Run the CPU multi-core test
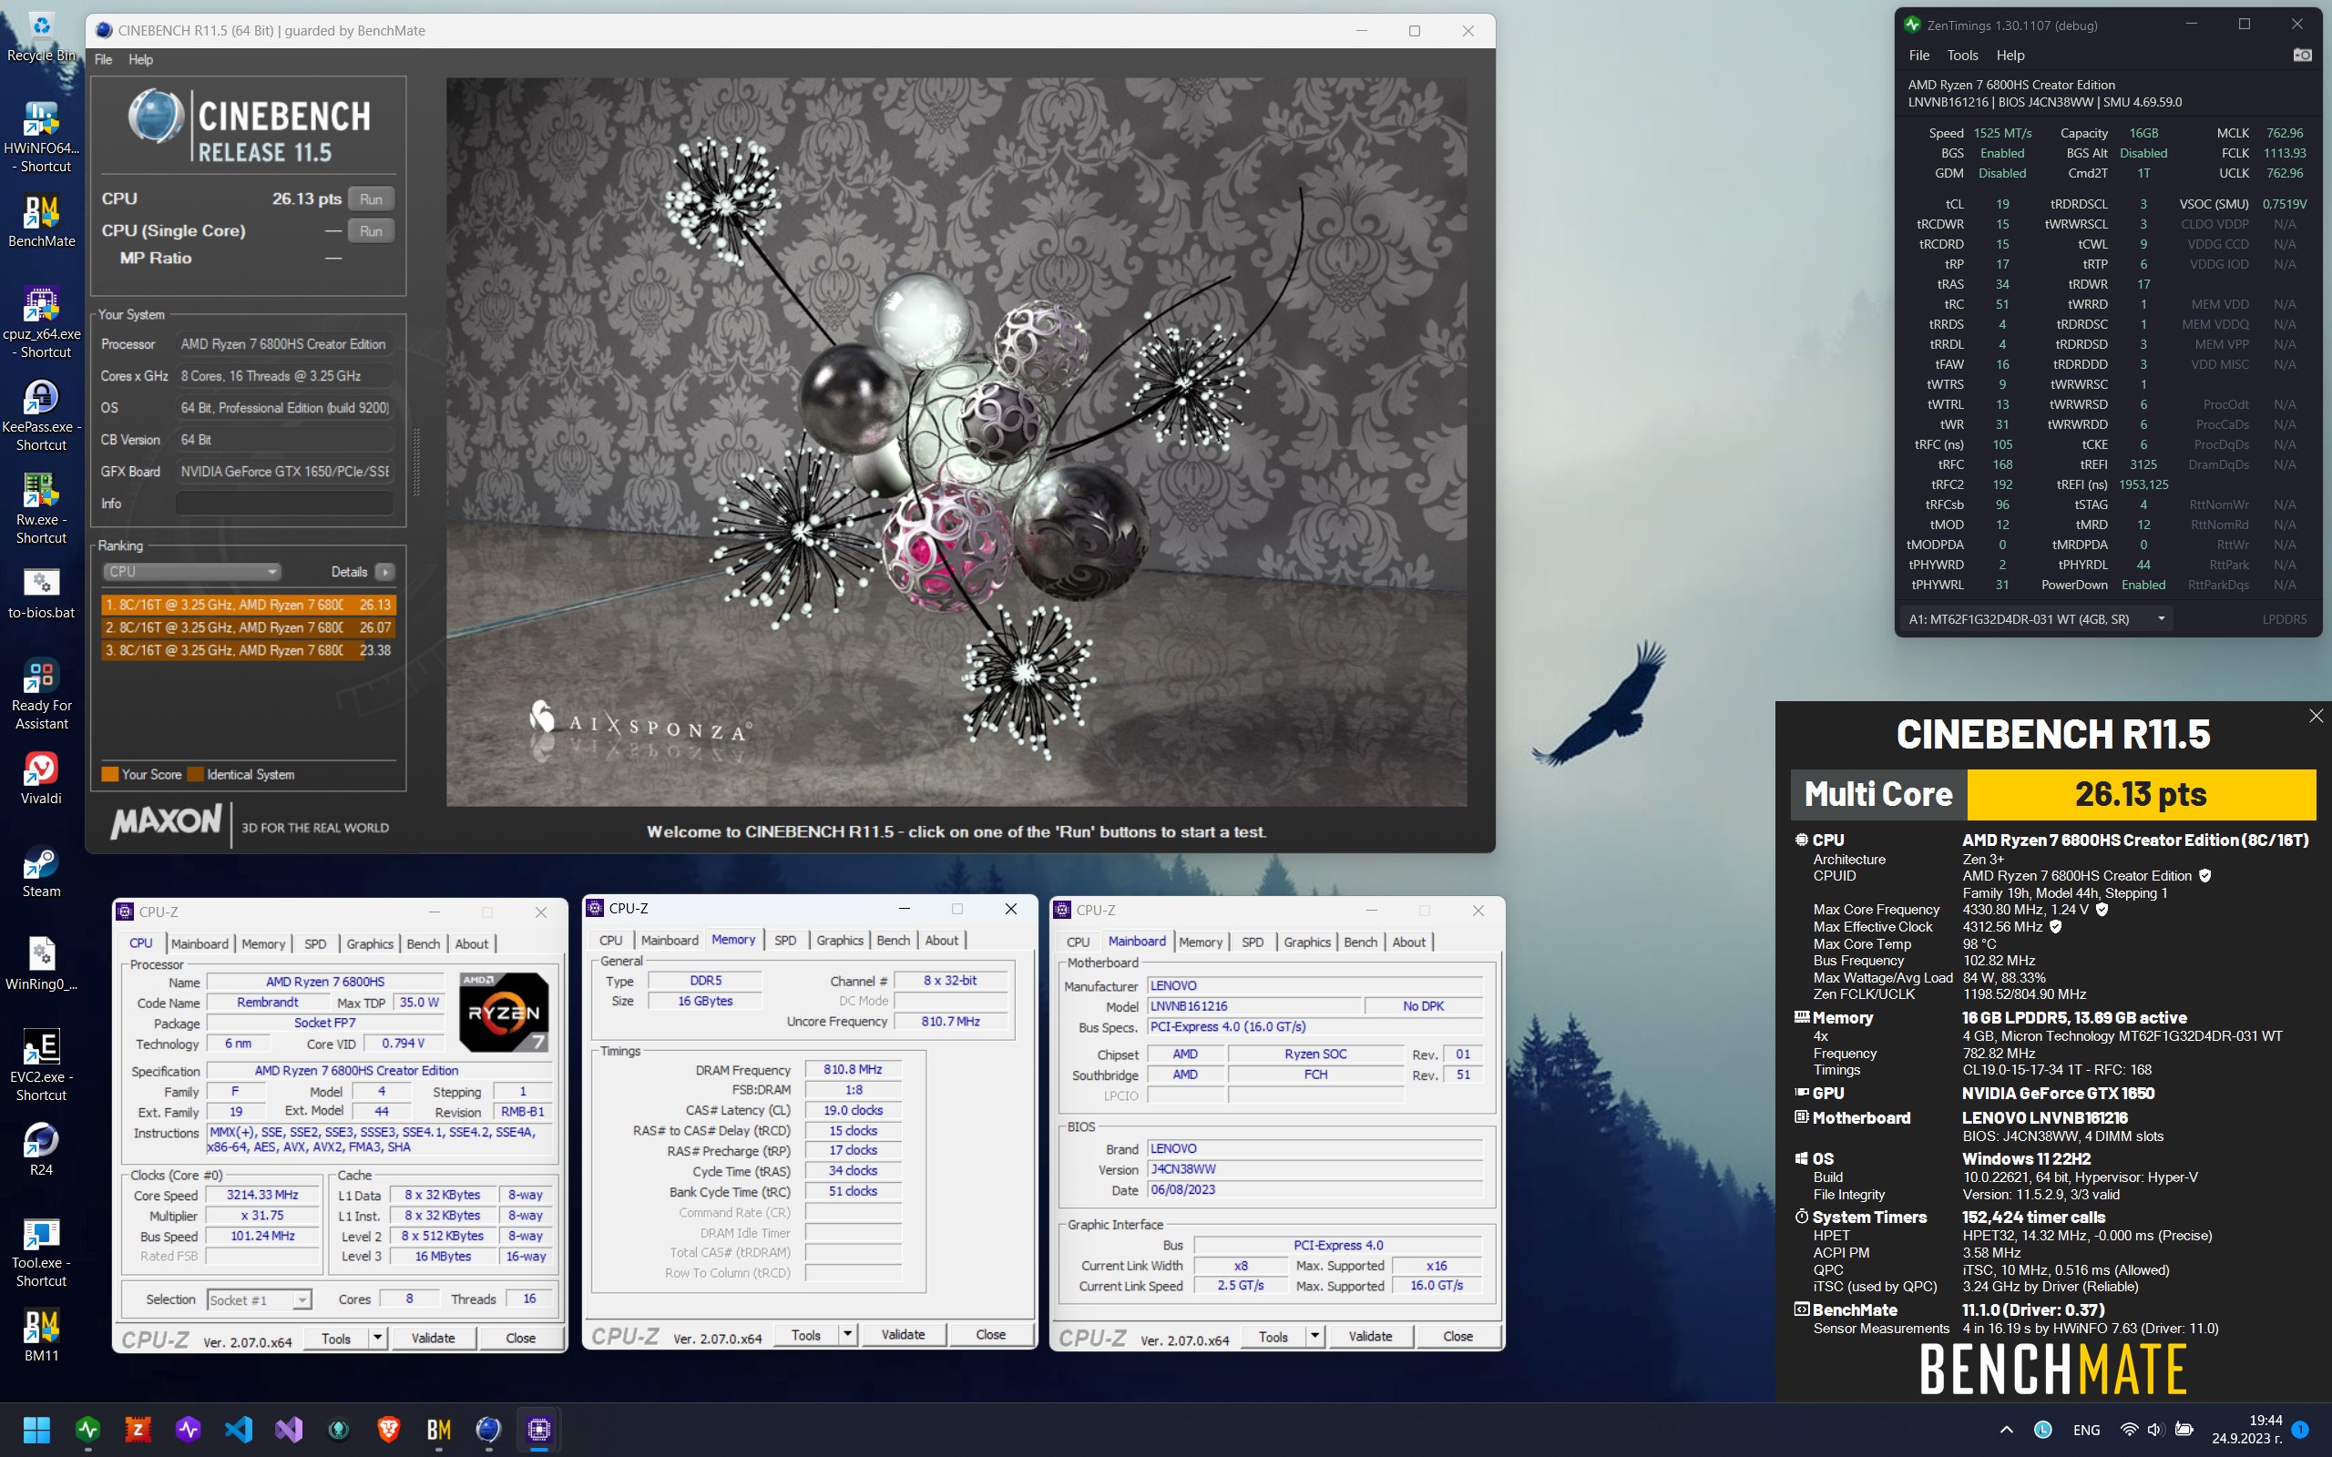The image size is (2332, 1457). pos(371,199)
